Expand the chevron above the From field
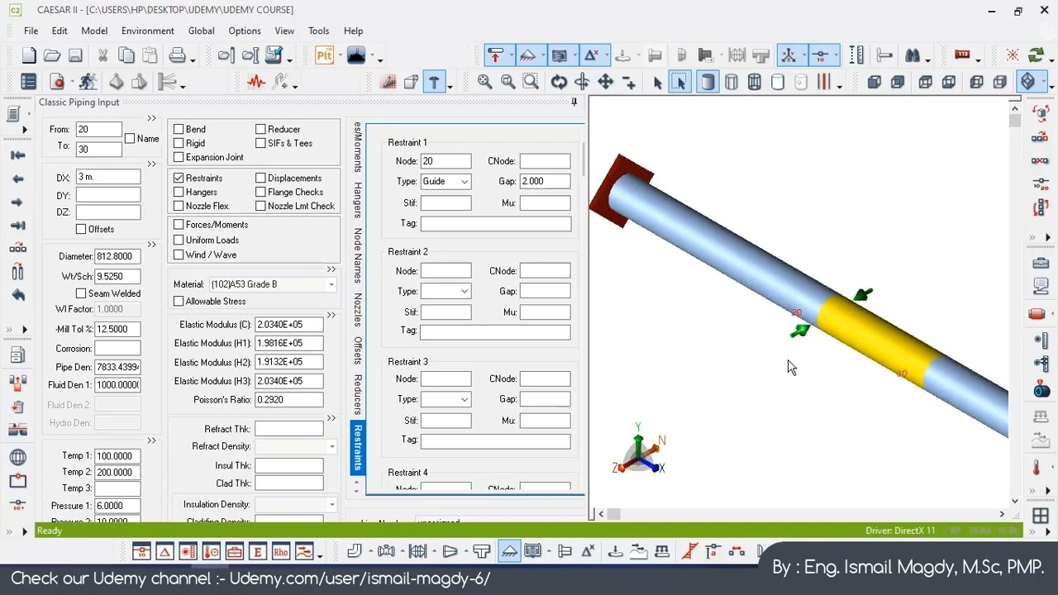Image resolution: width=1058 pixels, height=595 pixels. click(x=151, y=119)
